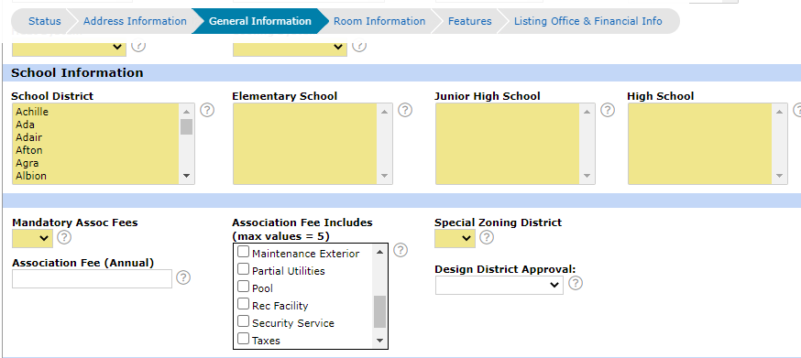Open the Design District Approval dropdown
The image size is (801, 358).
click(x=499, y=285)
